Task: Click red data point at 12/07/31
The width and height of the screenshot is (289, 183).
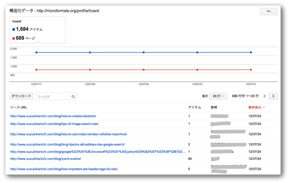Action: (251, 70)
